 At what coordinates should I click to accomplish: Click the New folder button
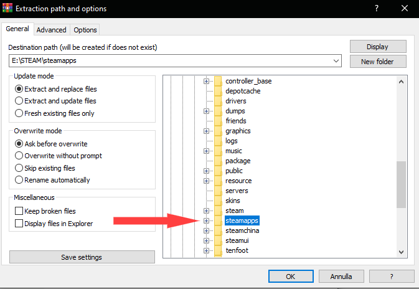point(378,62)
